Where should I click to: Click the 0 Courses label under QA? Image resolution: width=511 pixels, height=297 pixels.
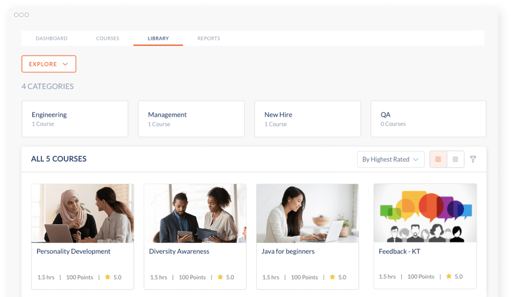tap(393, 124)
